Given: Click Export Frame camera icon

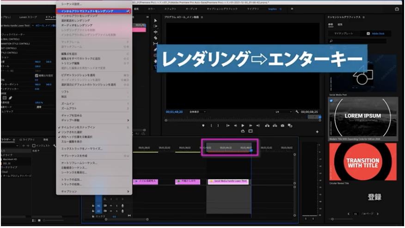Looking at the screenshot, I should 282,126.
